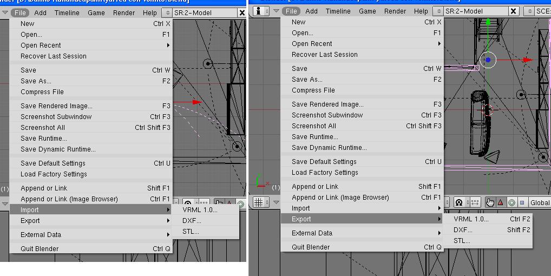The width and height of the screenshot is (551, 276).
Task: Select Screenshot All in the left menu
Action: [x=91, y=128]
